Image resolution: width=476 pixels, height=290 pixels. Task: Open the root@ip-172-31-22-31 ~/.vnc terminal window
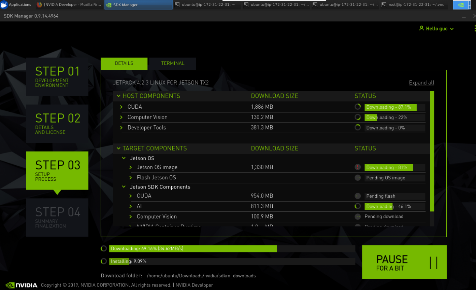pyautogui.click(x=414, y=5)
